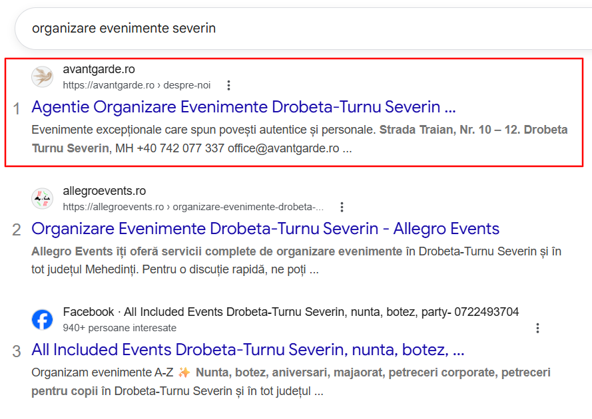Click the avantgarde.ro site name
Viewport: 592px width, 419px height.
click(x=99, y=69)
